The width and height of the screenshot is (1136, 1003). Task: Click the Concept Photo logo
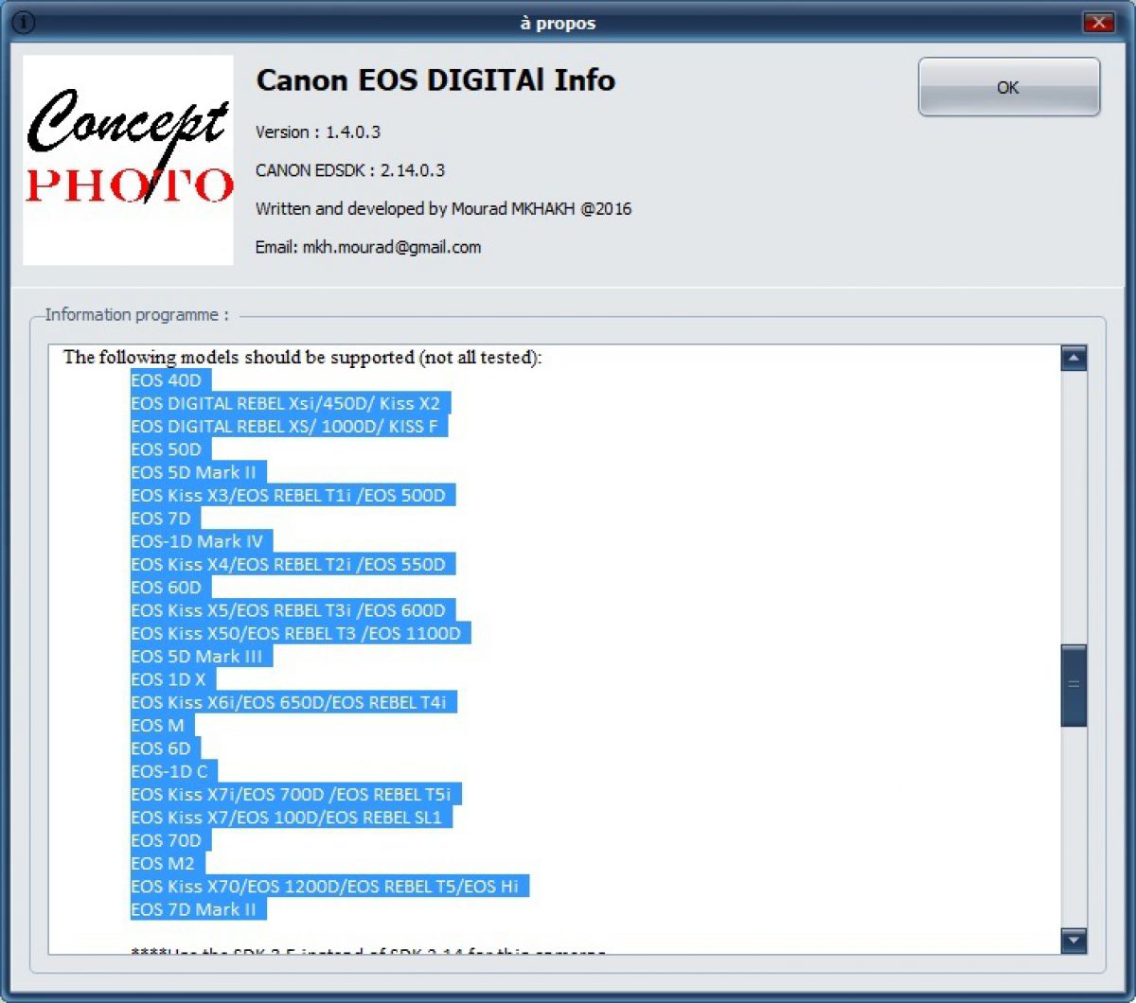pos(128,160)
